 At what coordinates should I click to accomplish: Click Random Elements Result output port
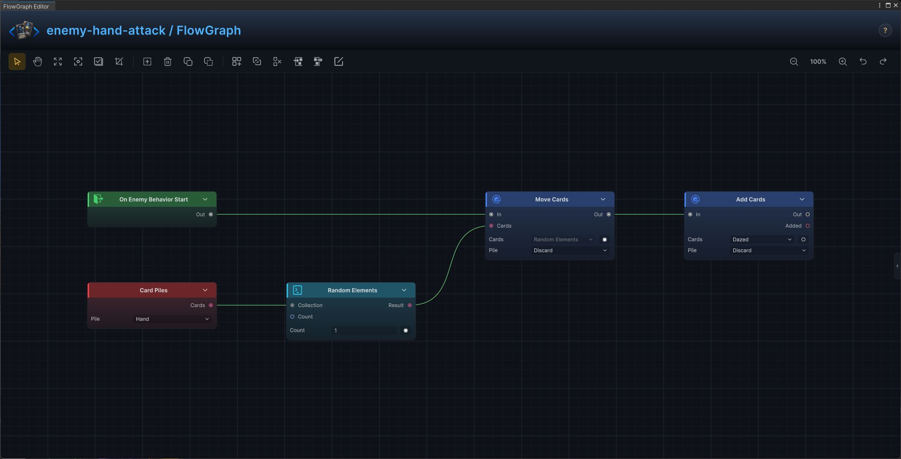pos(410,305)
